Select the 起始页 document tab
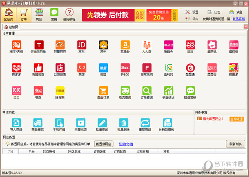249x177 pixels. [11, 27]
